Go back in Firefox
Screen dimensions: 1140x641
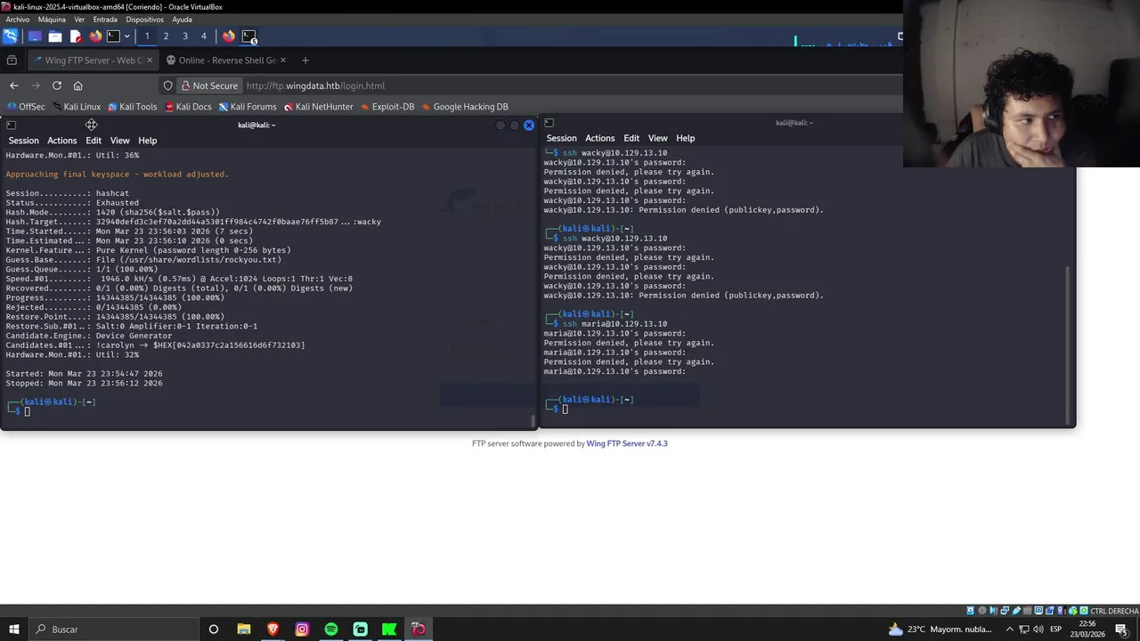coord(14,85)
